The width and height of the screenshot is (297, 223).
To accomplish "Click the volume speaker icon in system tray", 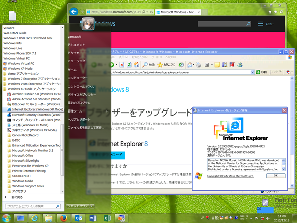I will coord(268,218).
